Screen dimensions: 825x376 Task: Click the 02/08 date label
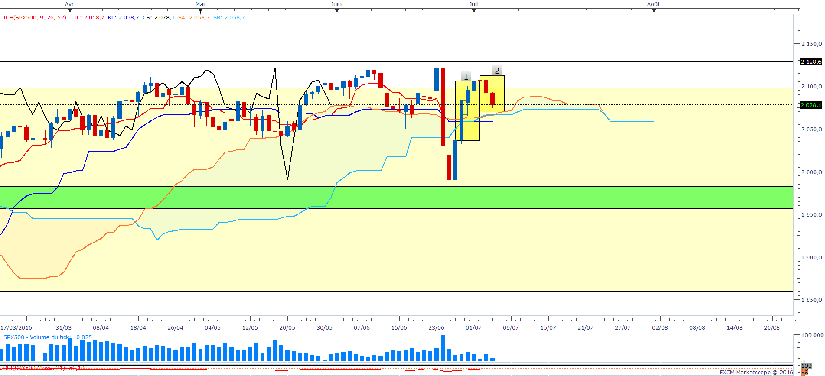pos(660,328)
